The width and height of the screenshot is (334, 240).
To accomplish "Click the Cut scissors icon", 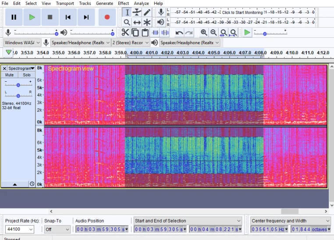I will point(125,32).
